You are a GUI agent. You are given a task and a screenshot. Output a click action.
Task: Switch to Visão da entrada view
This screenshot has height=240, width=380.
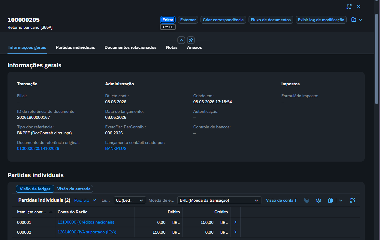(x=74, y=189)
